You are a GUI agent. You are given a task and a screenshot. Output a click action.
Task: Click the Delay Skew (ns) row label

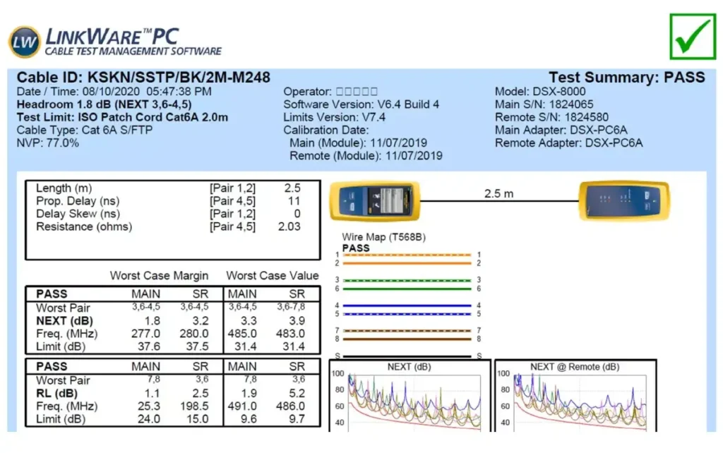tap(78, 214)
